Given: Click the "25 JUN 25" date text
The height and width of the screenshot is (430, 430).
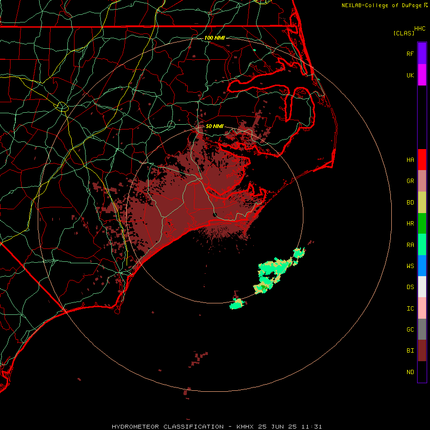Looking at the screenshot, I should (278, 427).
